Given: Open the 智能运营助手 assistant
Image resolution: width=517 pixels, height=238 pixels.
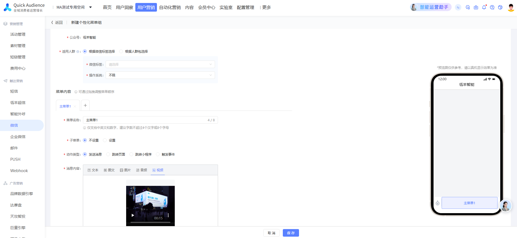Looking at the screenshot, I should [431, 7].
